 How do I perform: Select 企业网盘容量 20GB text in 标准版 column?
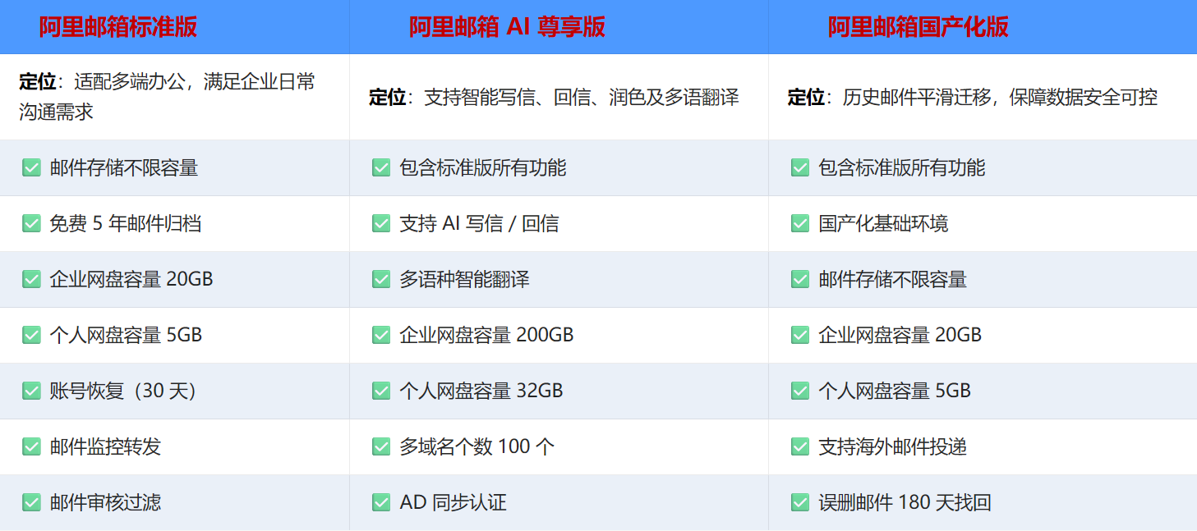pyautogui.click(x=131, y=279)
